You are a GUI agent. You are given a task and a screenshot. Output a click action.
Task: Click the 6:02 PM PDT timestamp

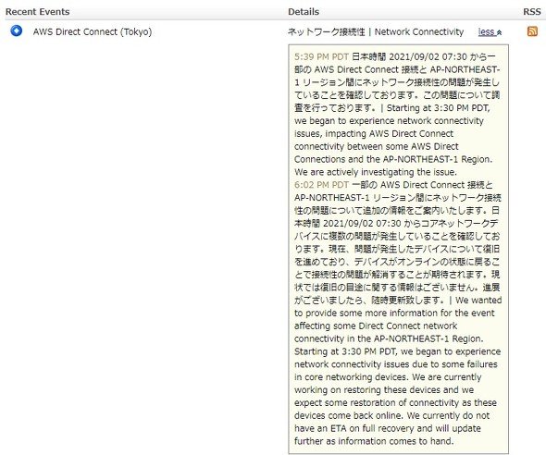tap(321, 185)
